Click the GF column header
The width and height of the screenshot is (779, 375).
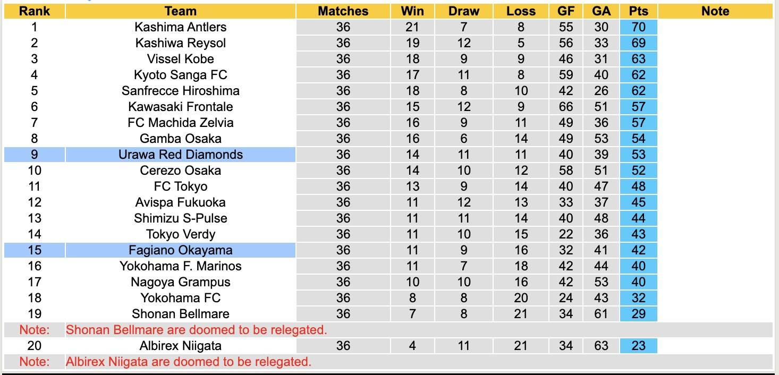(566, 11)
